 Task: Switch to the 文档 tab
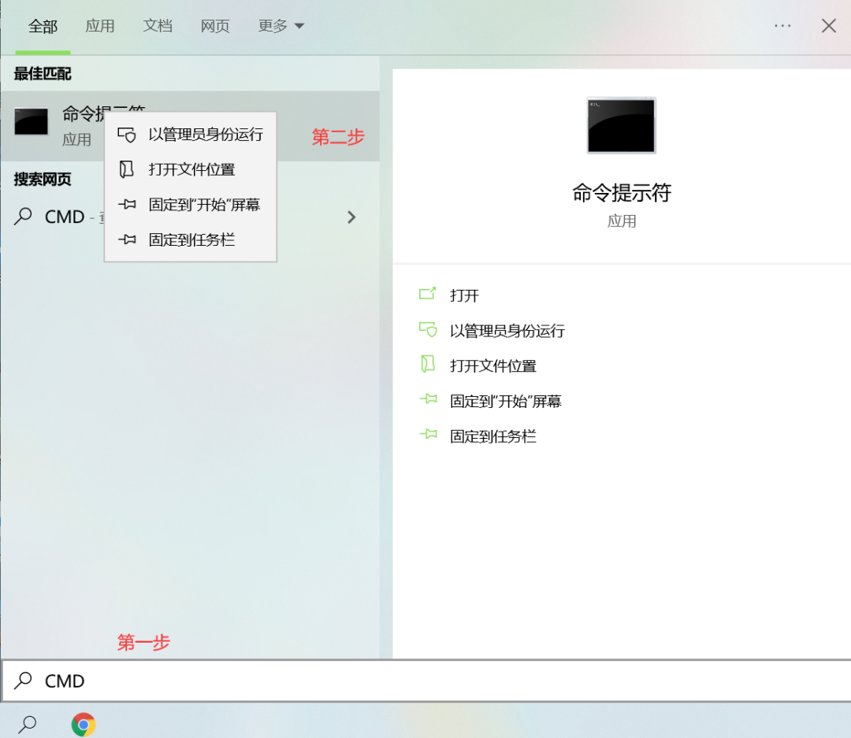(x=158, y=25)
